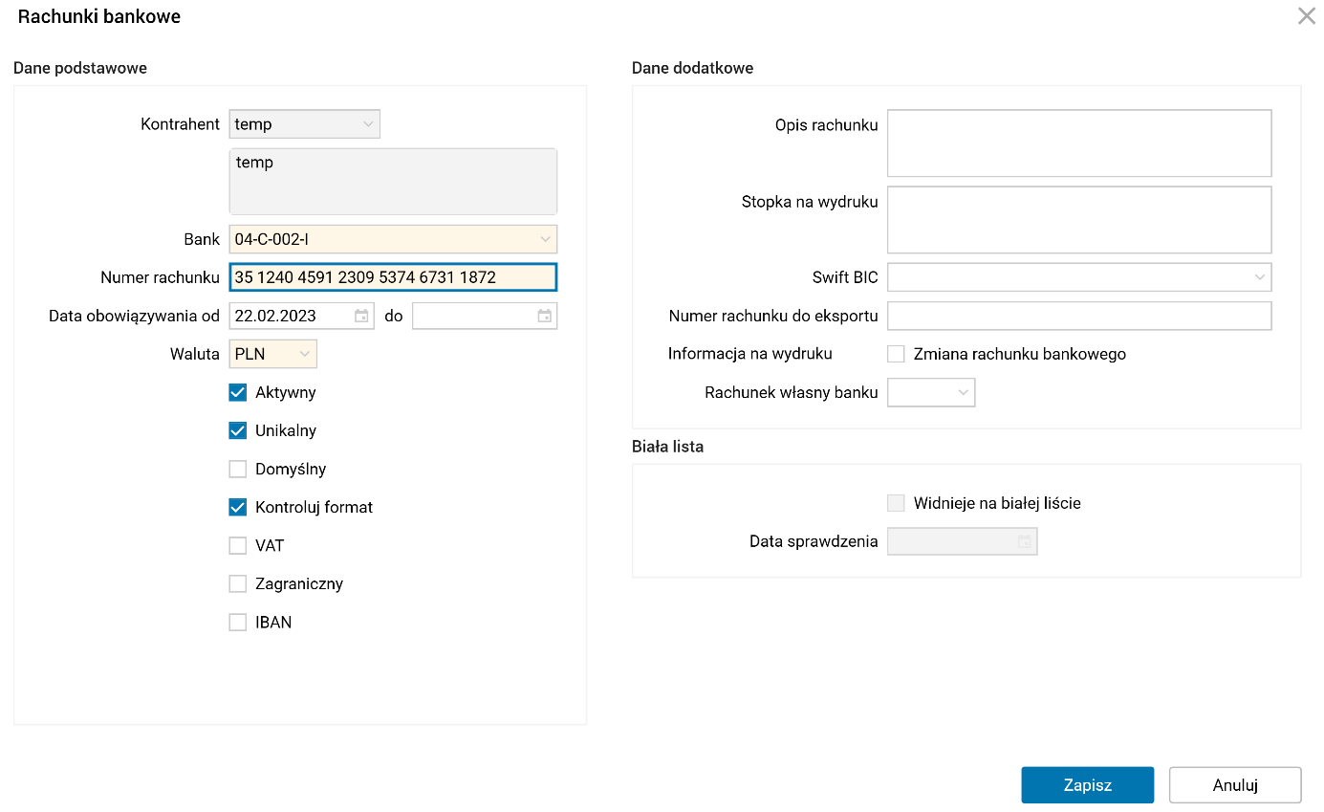Open the Waluta currency dropdown
This screenshot has height=812, width=1324.
(x=304, y=354)
